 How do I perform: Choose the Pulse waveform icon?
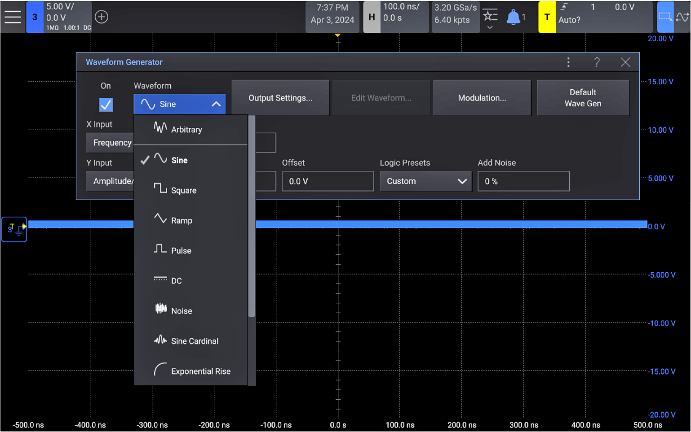pos(160,248)
